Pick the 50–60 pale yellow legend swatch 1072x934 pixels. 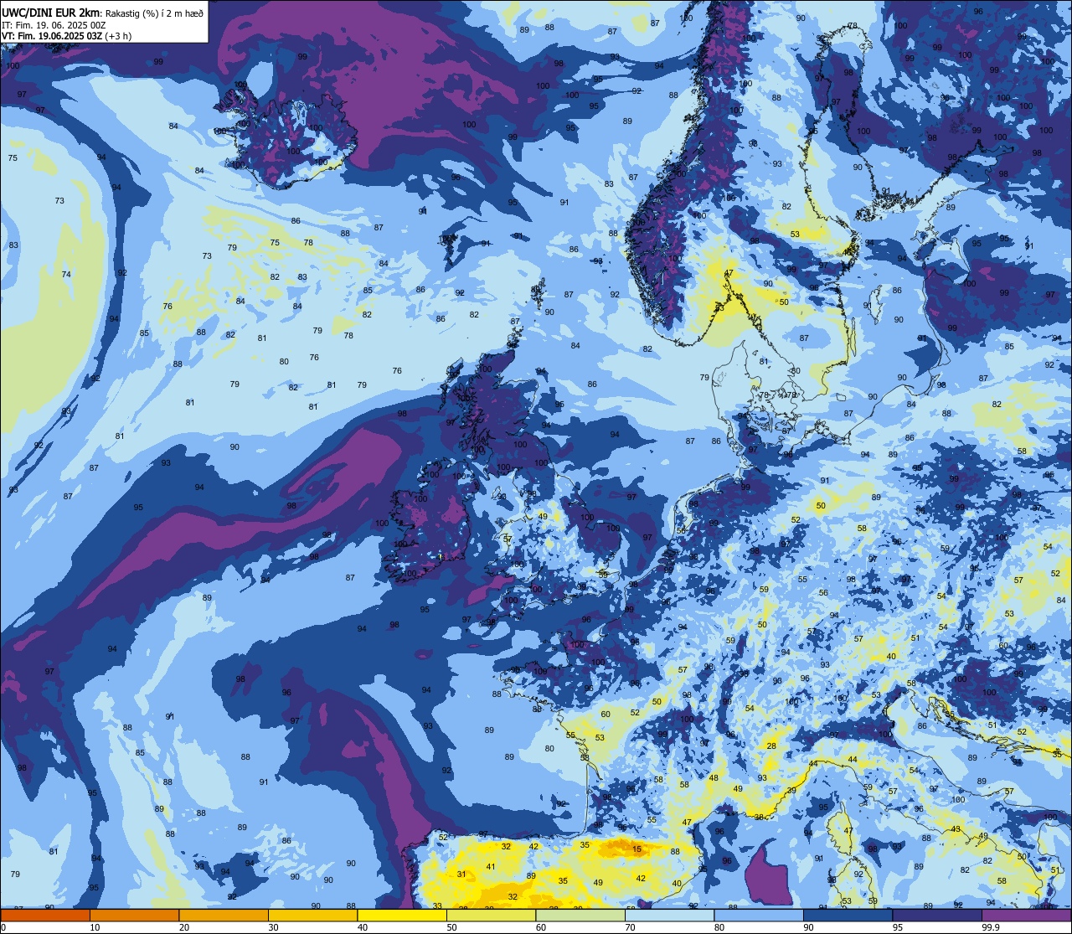(x=491, y=915)
